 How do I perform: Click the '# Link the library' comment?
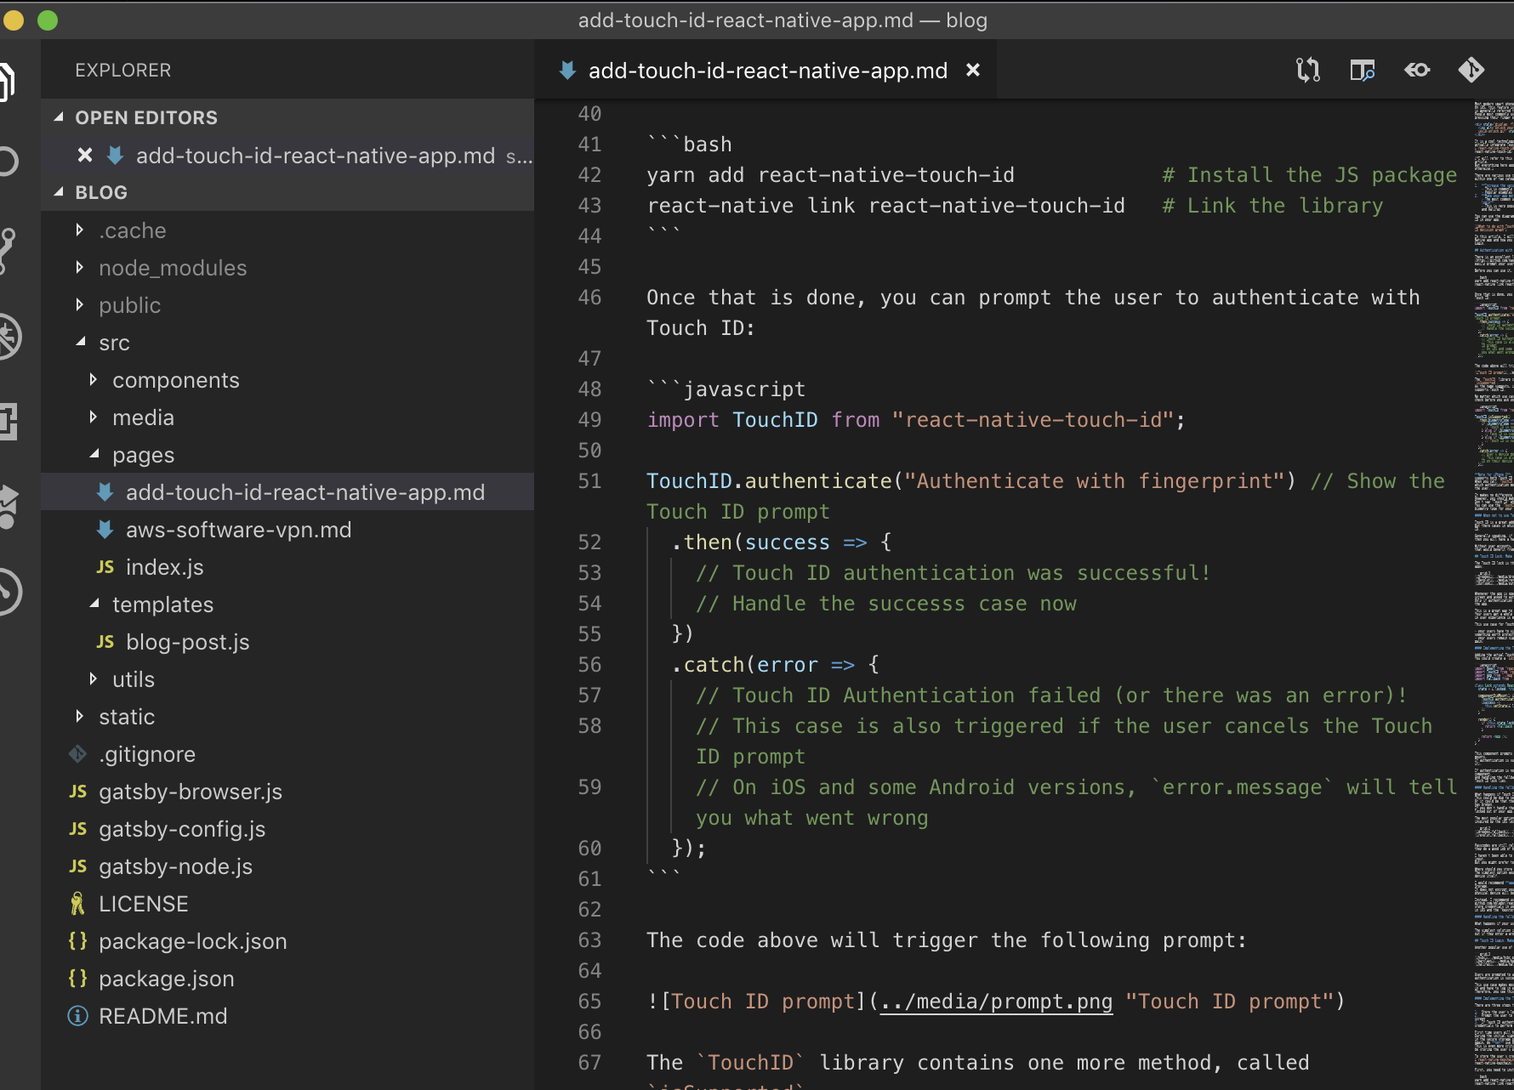(x=1272, y=206)
